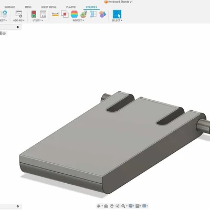Switch to the PLASTIC tab

[x=71, y=7]
